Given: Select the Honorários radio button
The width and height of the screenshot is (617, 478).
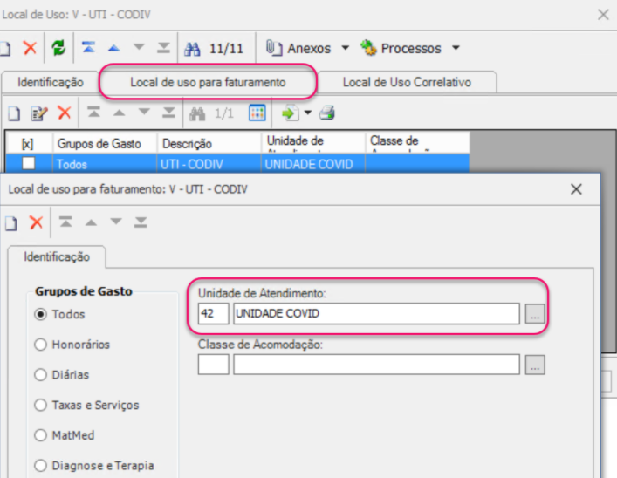Looking at the screenshot, I should [x=40, y=345].
